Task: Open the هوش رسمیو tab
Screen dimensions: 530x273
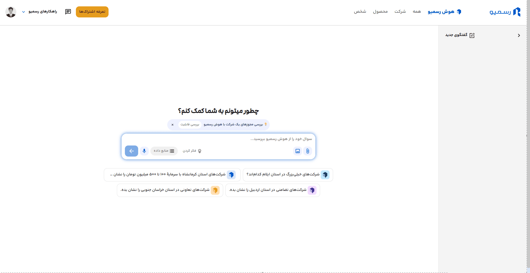Action: click(444, 12)
